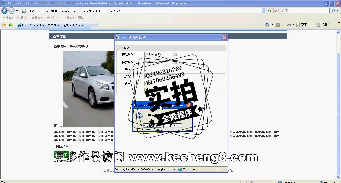This screenshot has height=183, width=341.
Task: Click the magnifier search button
Action: click(x=333, y=11)
